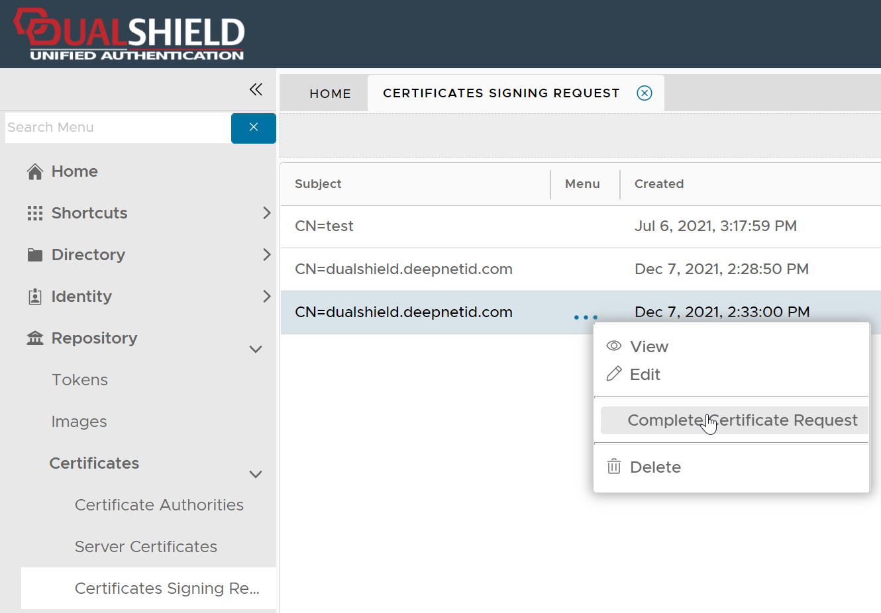Choose Delete in the context menu
Screen dimensions: 881x613
[x=654, y=467]
